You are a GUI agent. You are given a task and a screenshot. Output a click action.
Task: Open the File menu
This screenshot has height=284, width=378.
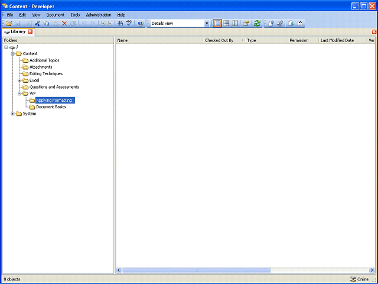(10, 15)
